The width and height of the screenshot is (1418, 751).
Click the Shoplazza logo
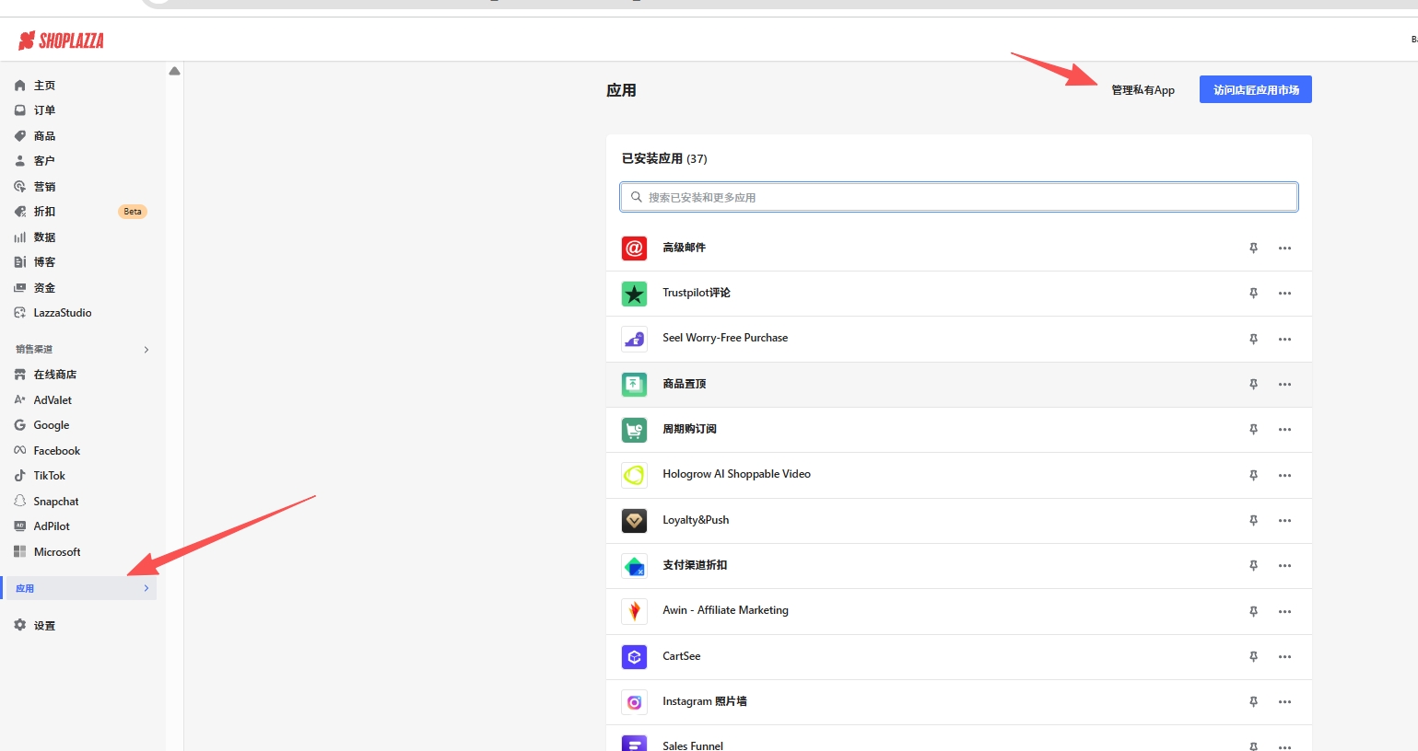[61, 40]
